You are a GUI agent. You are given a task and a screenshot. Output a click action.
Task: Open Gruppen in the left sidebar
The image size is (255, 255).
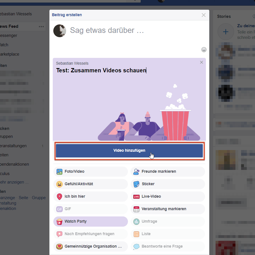point(6,137)
